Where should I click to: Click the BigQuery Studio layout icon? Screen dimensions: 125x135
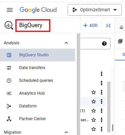9,55
